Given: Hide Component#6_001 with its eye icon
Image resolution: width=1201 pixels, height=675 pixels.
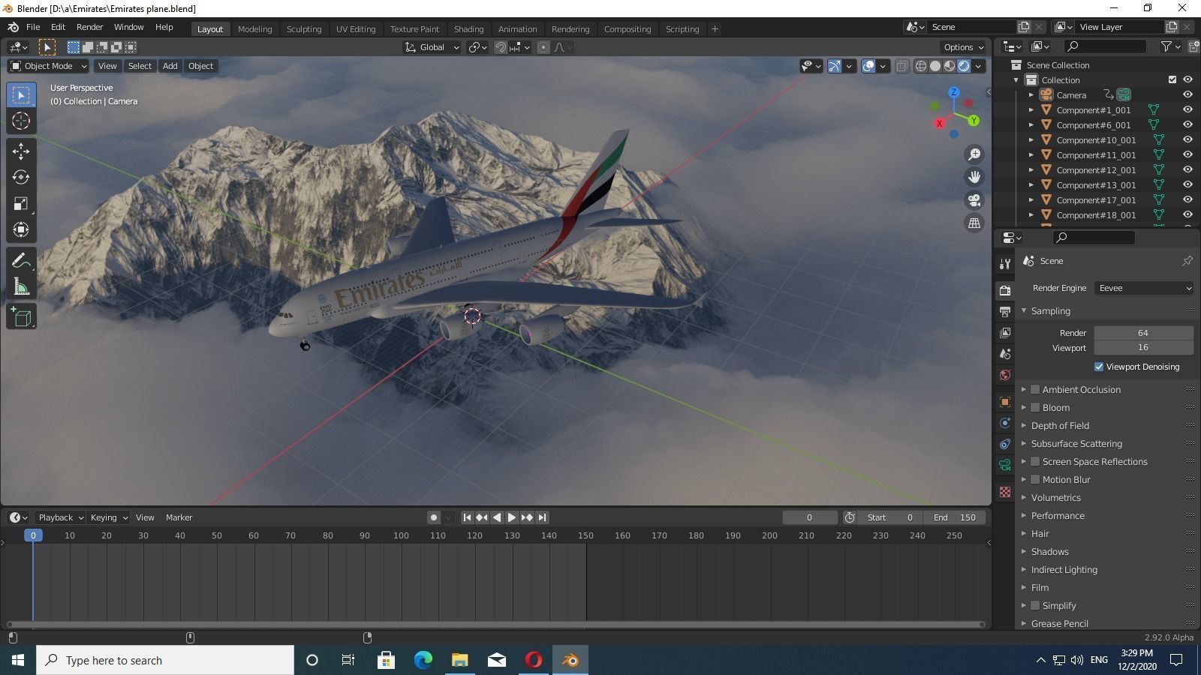Looking at the screenshot, I should tap(1187, 124).
